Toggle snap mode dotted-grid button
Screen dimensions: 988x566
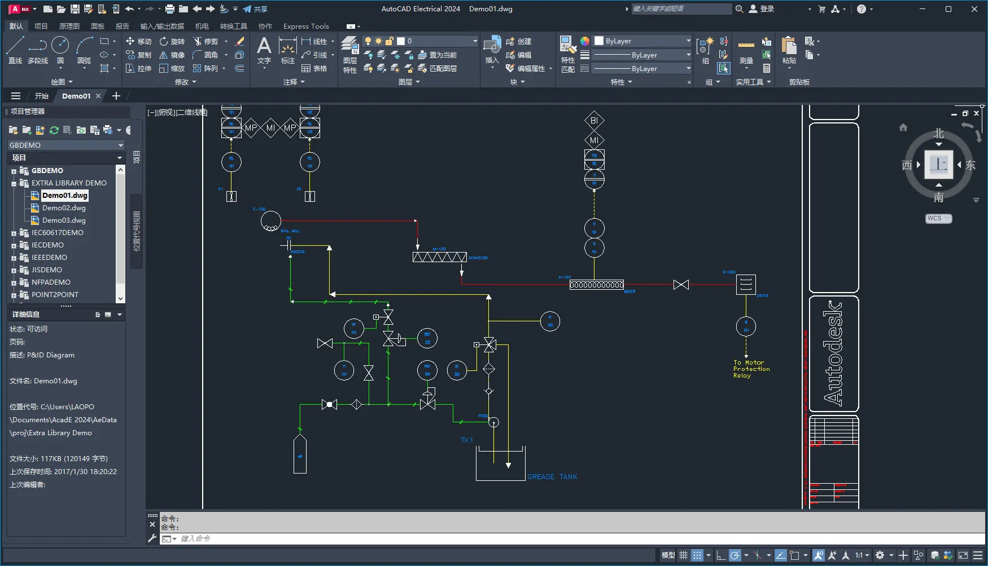click(x=697, y=555)
